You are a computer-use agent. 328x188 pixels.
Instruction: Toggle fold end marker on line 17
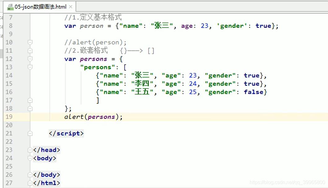click(30, 100)
